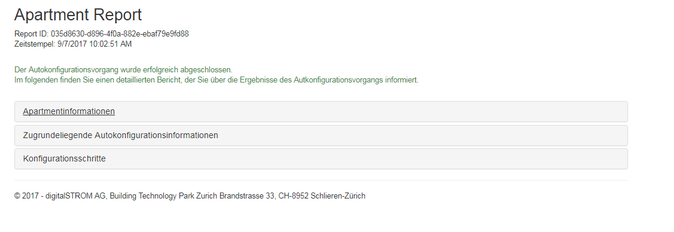Open the underlined Apartmentinformationen link

click(69, 111)
